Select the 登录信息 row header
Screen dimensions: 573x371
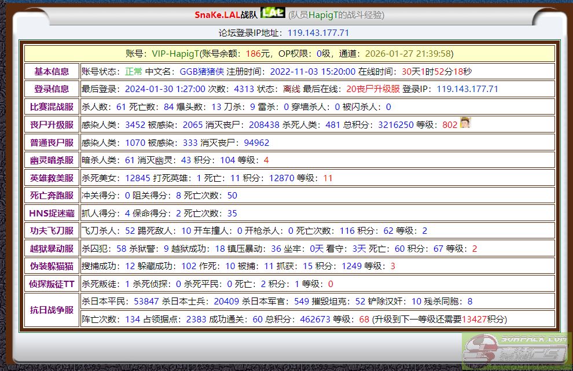pyautogui.click(x=52, y=89)
